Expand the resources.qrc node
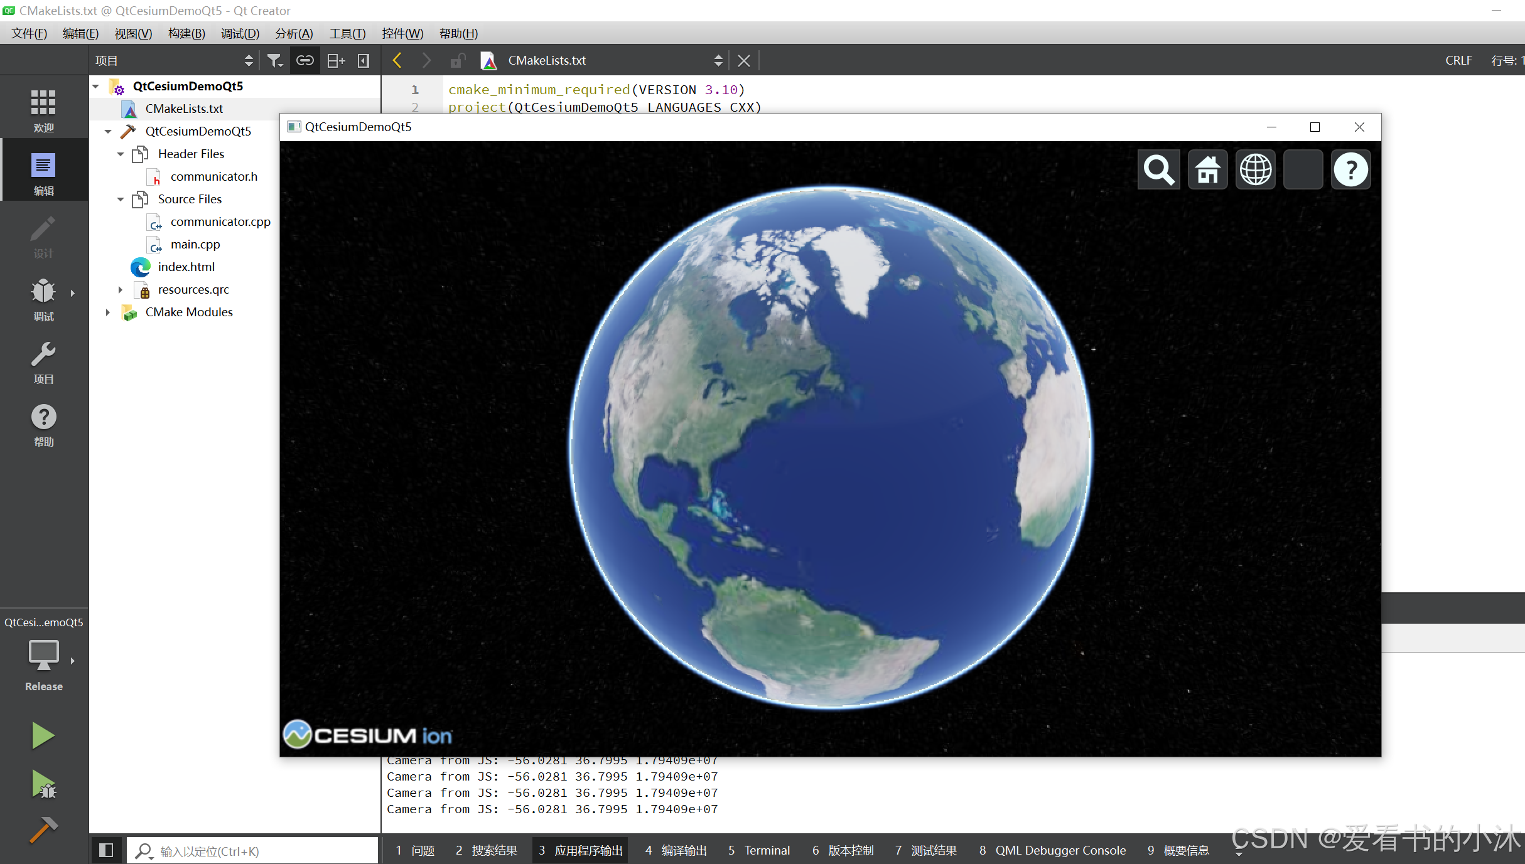 [121, 289]
